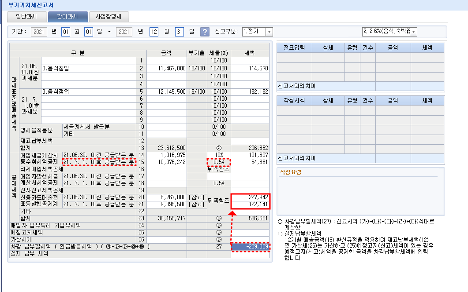Expand the 신고구분 dropdown showing 1.정기
The height and width of the screenshot is (292, 468).
(269, 32)
